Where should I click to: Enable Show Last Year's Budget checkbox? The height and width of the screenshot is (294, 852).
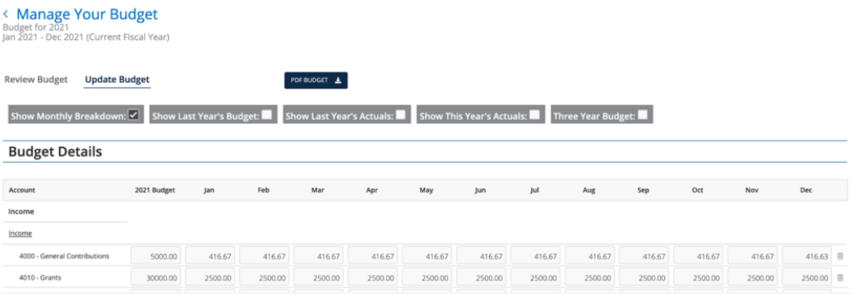[267, 115]
